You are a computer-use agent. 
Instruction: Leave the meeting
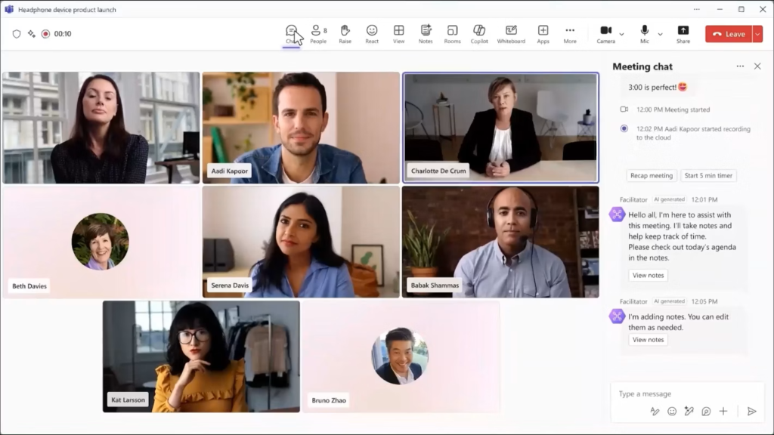coord(729,34)
